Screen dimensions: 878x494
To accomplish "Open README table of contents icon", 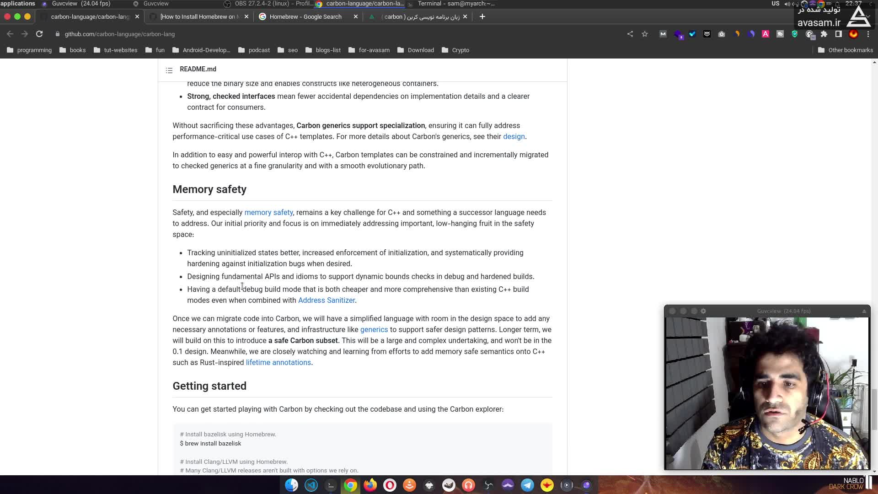I will tap(169, 70).
